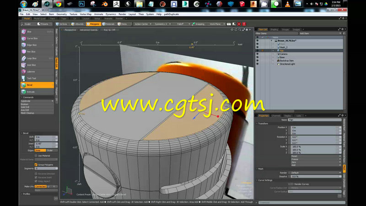Viewport: 366px width, 206px height.
Task: Select the Edge Slice tool
Action: [x=37, y=45]
